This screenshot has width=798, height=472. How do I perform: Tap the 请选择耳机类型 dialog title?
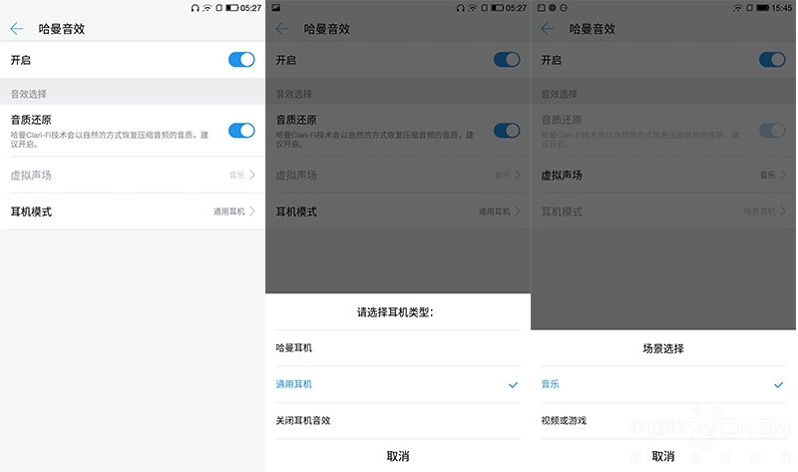(395, 312)
